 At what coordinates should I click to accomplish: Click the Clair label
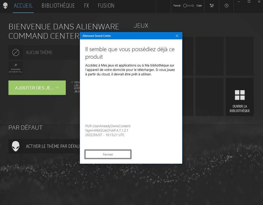pos(199,6)
